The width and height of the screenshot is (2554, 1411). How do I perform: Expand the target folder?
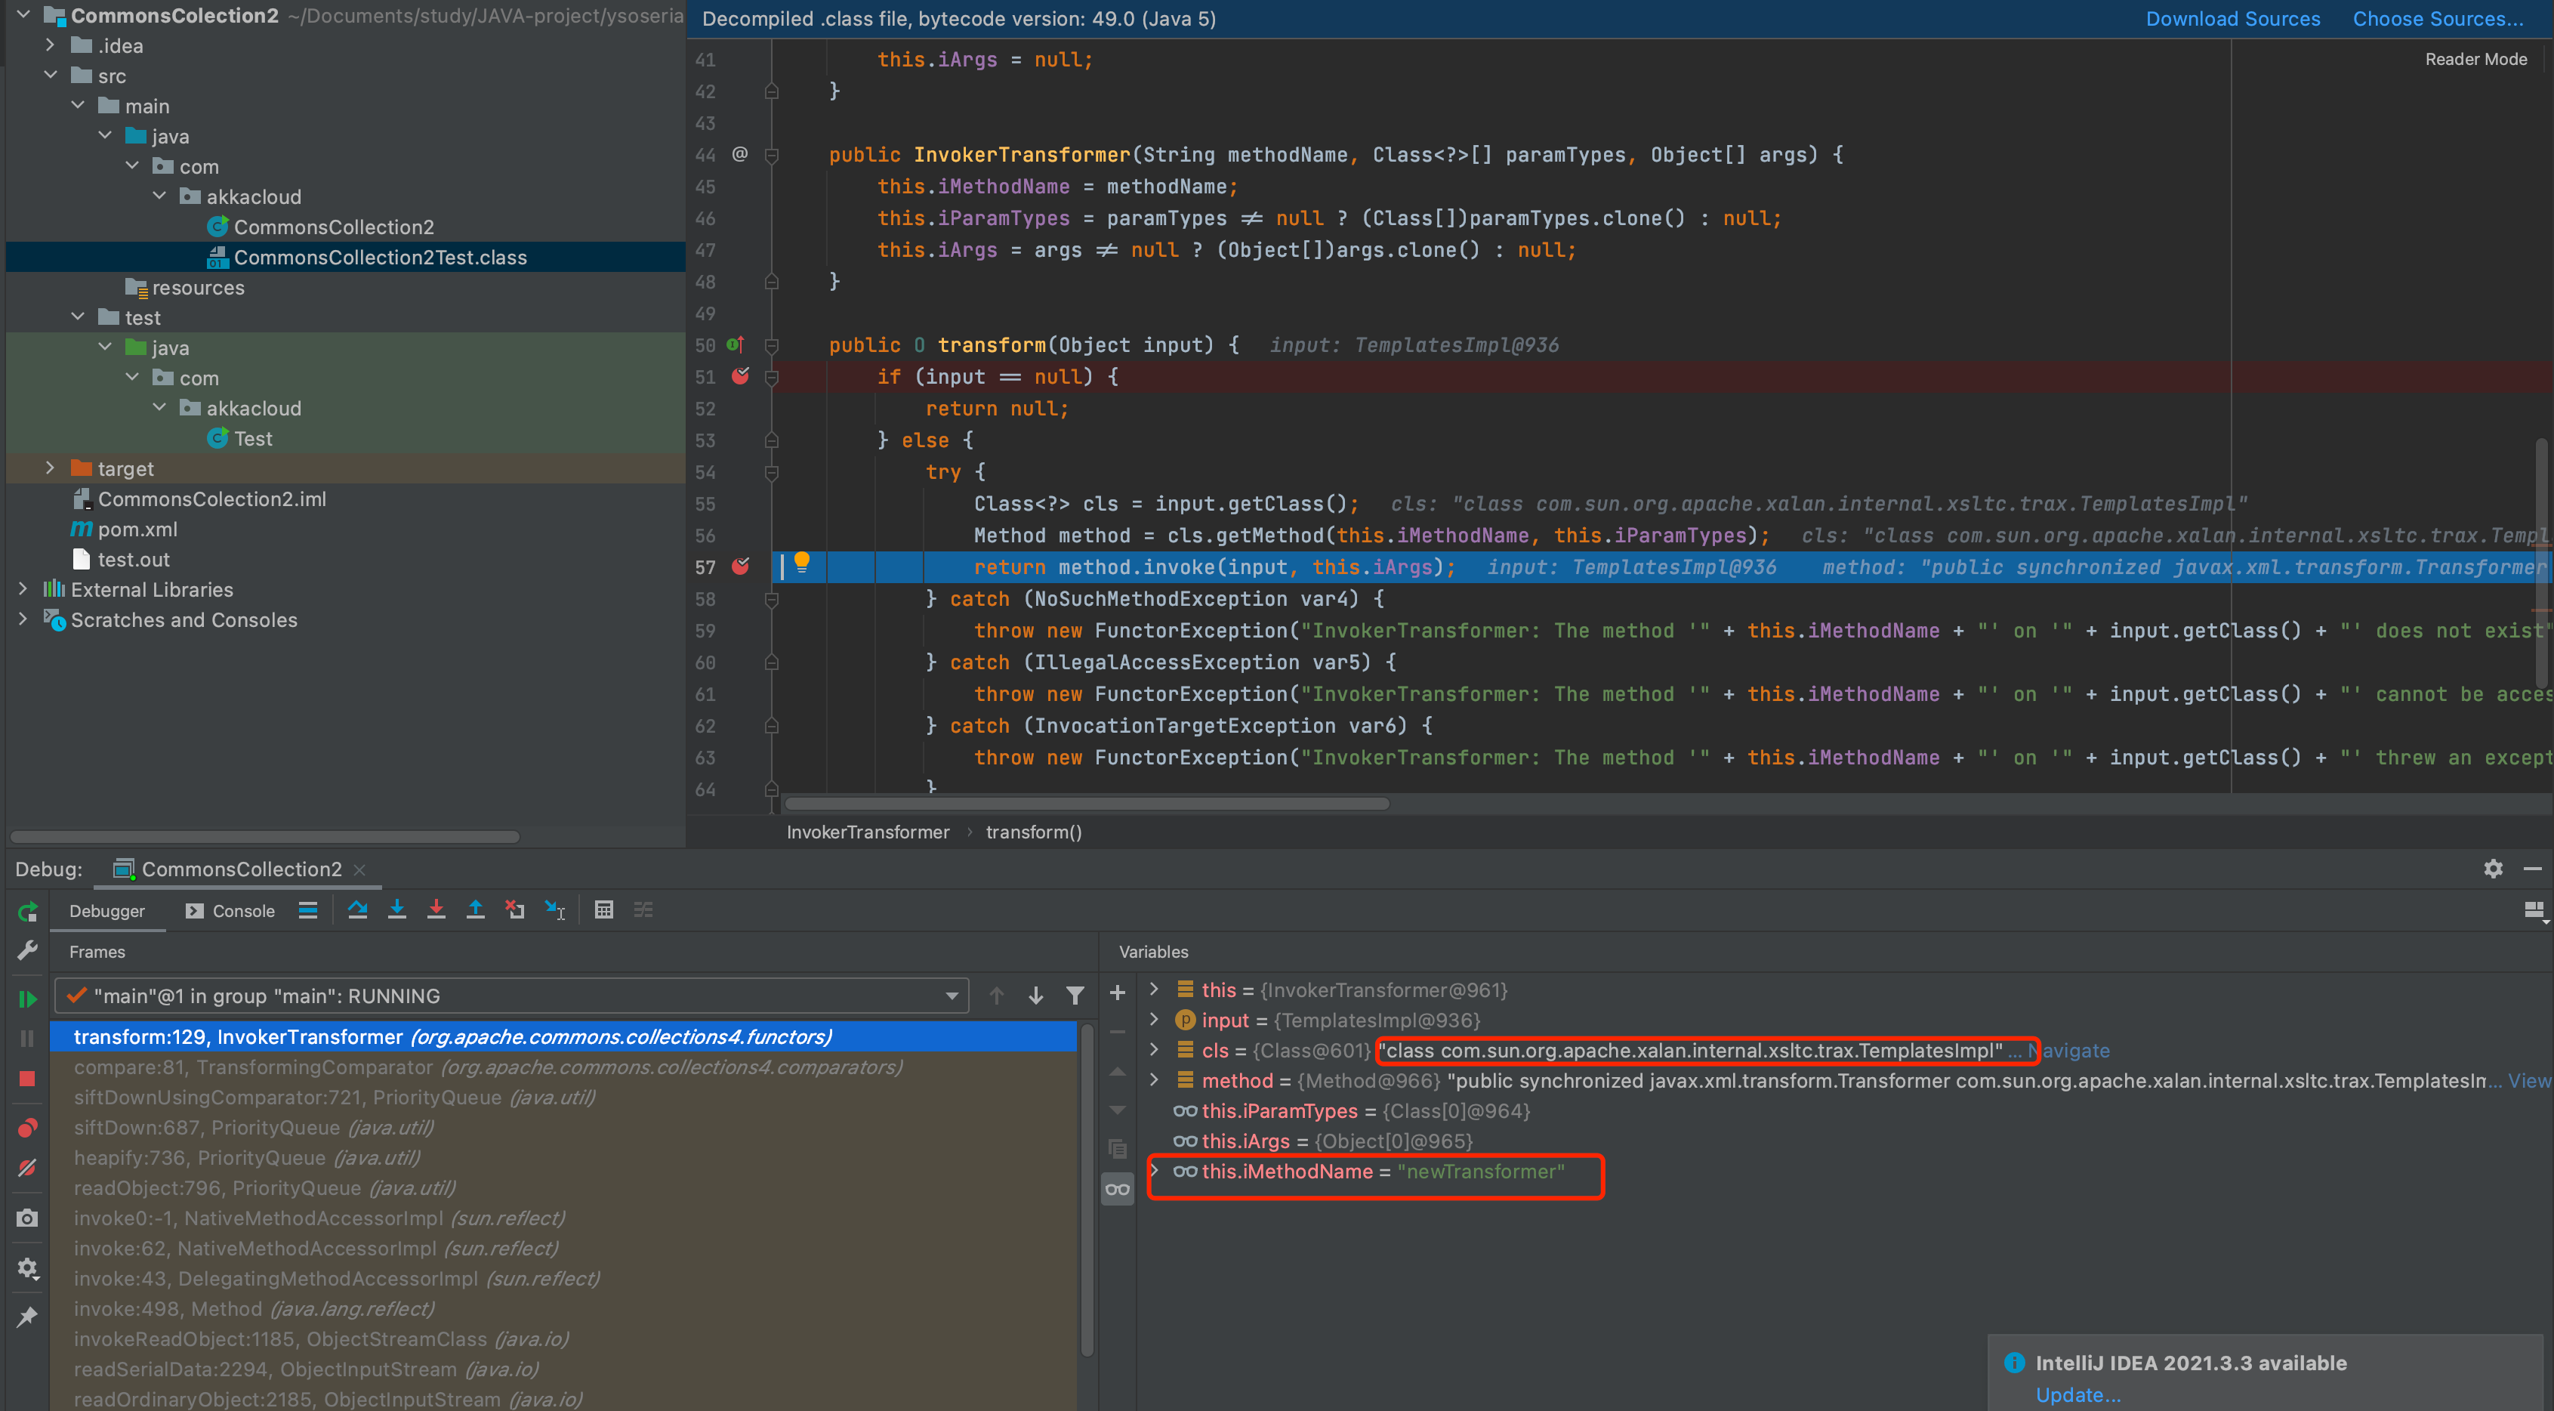click(51, 468)
